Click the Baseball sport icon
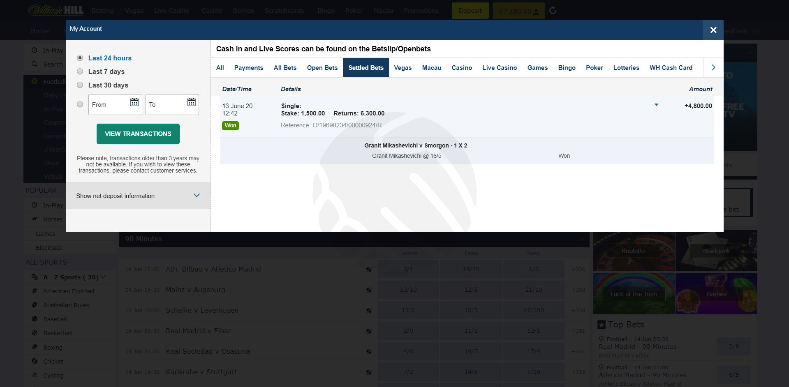The image size is (789, 387). point(35,319)
